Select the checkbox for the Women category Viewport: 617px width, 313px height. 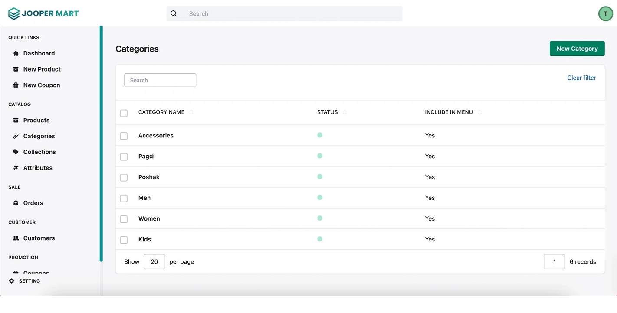pos(124,219)
